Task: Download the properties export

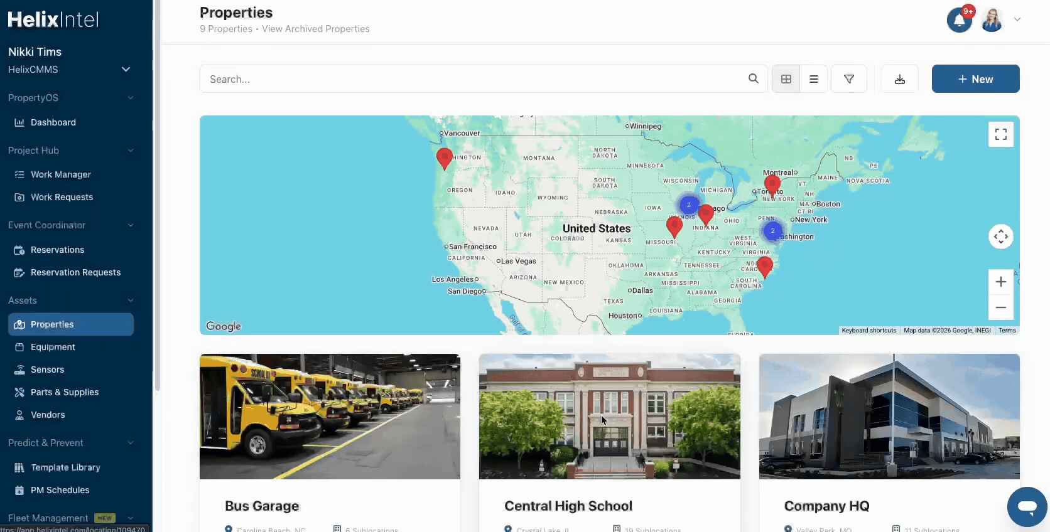Action: 900,79
